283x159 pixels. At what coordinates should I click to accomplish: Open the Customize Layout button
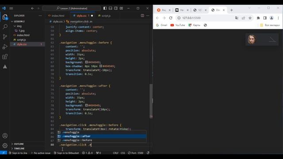122,8
